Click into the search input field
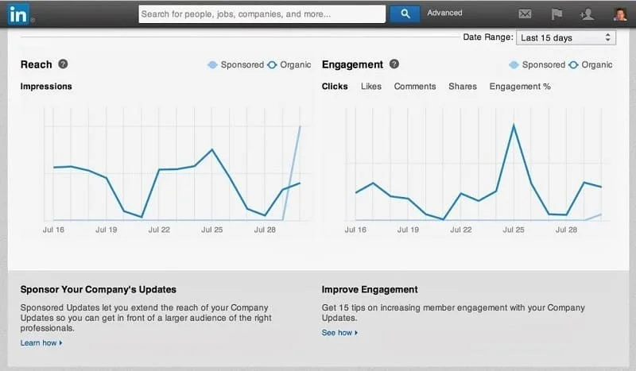636x371 pixels. 262,14
